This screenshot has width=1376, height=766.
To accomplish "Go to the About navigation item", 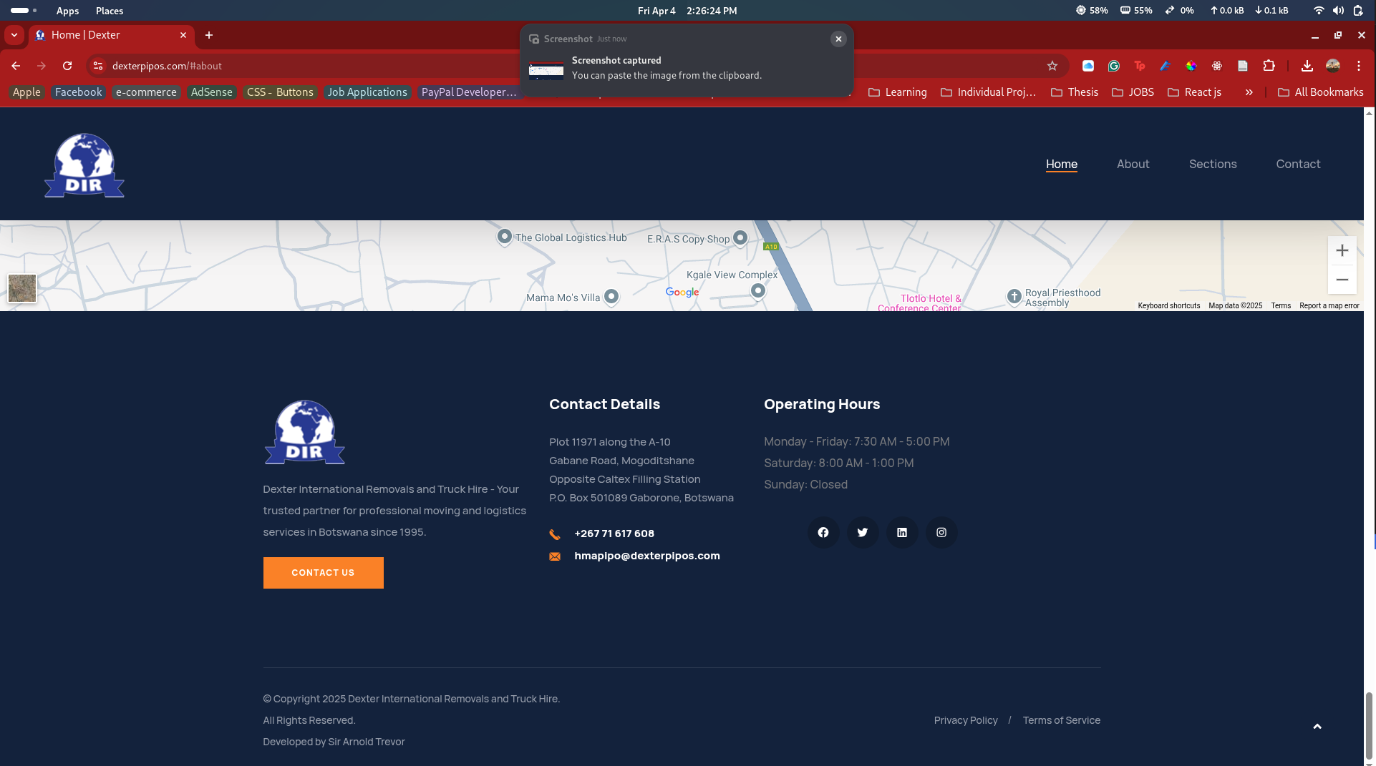I will (1133, 165).
